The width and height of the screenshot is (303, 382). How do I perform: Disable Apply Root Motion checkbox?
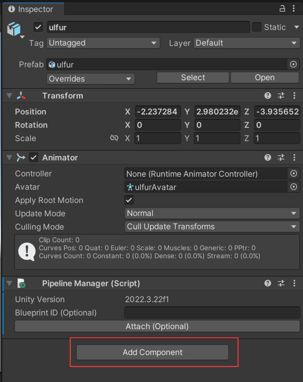tap(129, 200)
